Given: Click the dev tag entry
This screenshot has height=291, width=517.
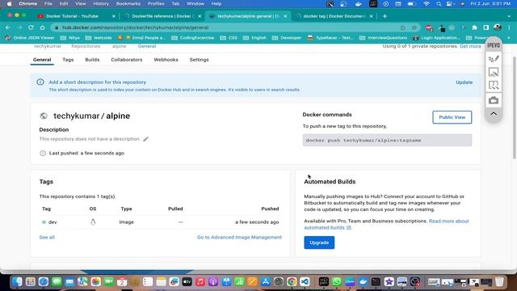Looking at the screenshot, I should click(53, 222).
